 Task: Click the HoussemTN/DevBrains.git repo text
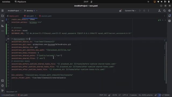tap(59, 44)
